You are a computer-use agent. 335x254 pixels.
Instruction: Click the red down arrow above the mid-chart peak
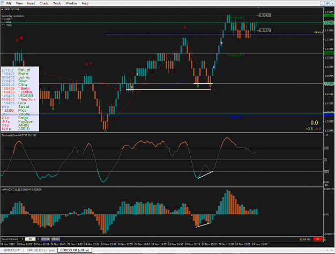pyautogui.click(x=185, y=27)
